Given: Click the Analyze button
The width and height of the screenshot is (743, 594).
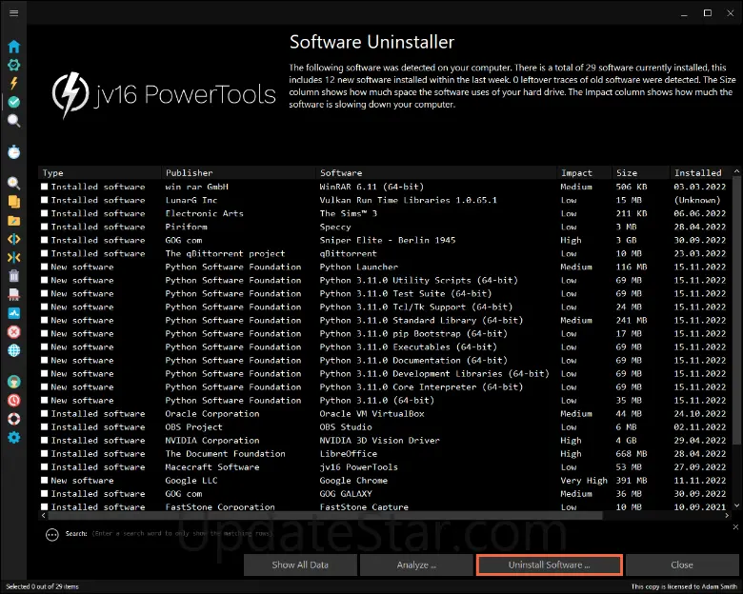Looking at the screenshot, I should click(x=416, y=564).
